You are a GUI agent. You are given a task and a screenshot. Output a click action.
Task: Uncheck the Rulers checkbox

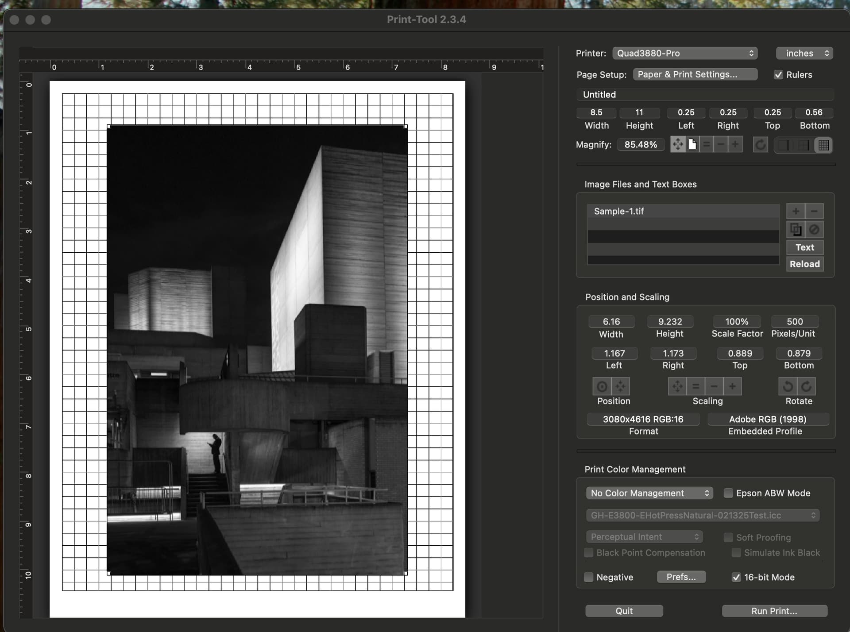coord(778,75)
